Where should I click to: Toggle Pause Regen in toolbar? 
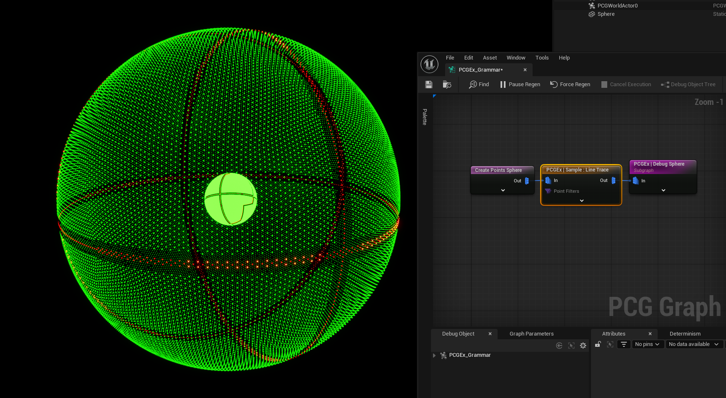pos(520,85)
